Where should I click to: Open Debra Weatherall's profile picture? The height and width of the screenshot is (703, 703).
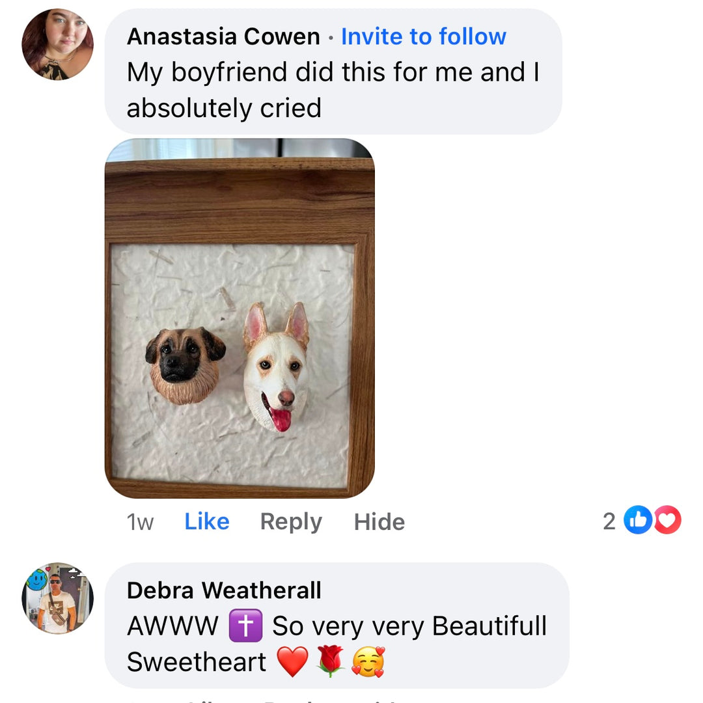[57, 598]
